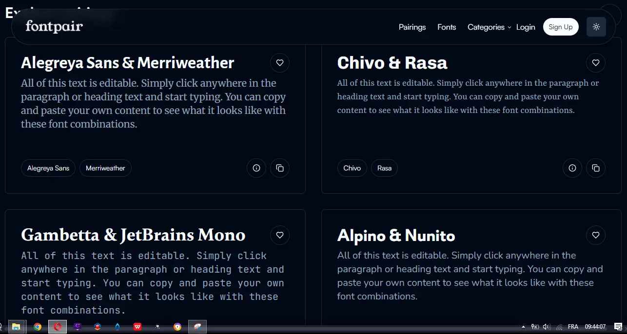Favorite the Gambetta & JetBrains Mono pairing

pyautogui.click(x=280, y=235)
